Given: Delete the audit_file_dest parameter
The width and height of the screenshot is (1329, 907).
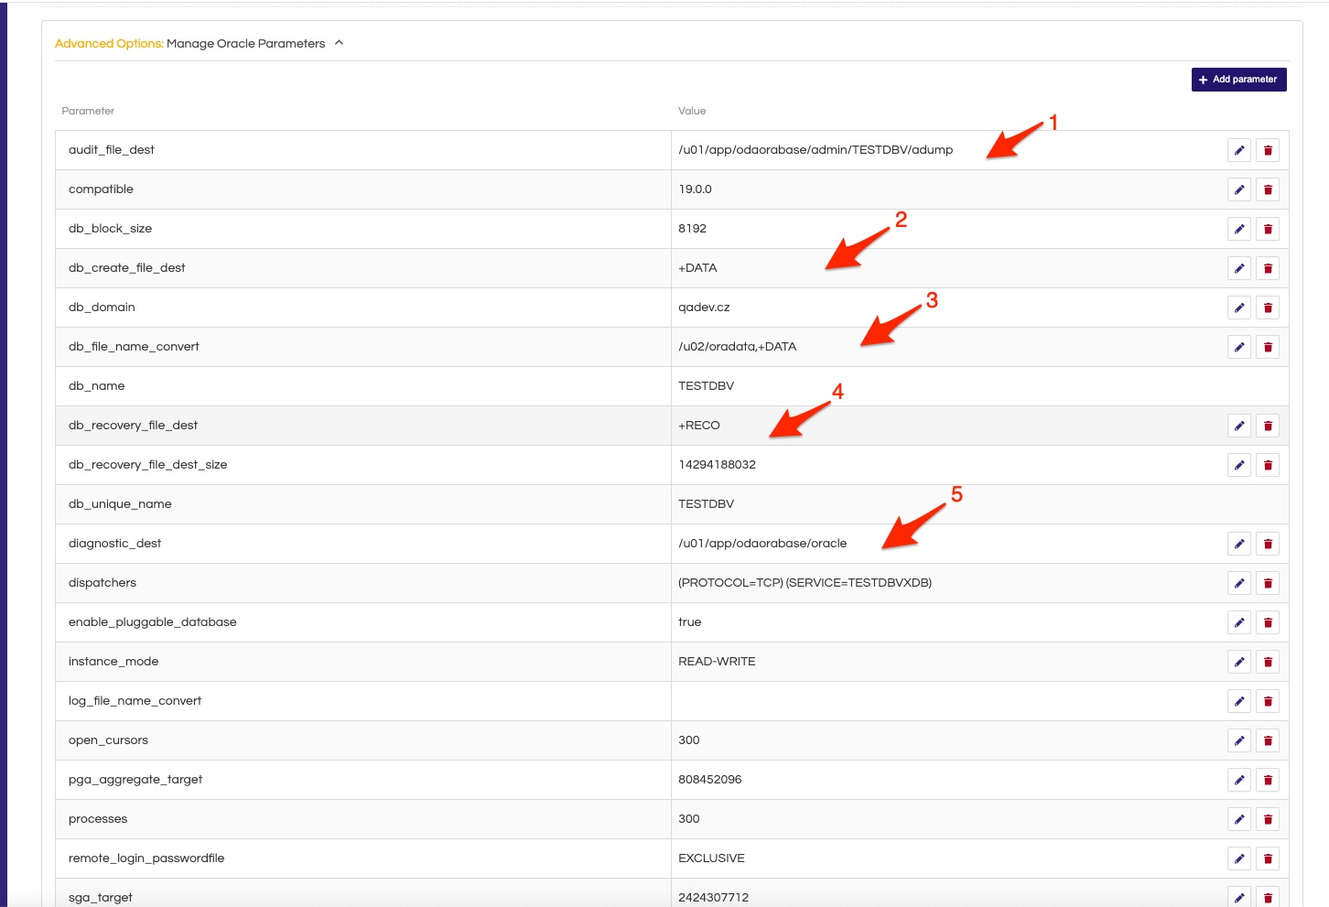Looking at the screenshot, I should pos(1267,150).
